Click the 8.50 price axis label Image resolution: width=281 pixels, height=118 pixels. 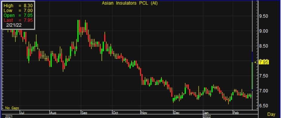coord(264,46)
